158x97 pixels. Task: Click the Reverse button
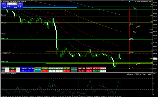pos(74,70)
